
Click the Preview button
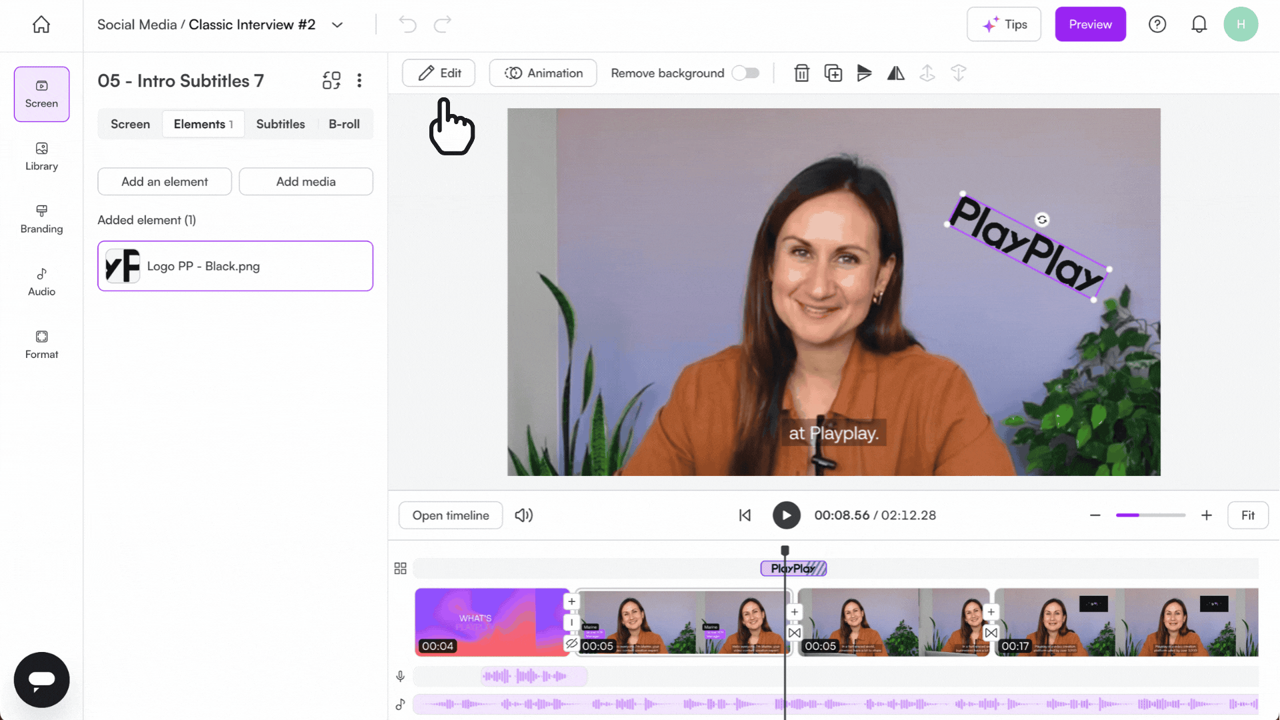(1090, 24)
